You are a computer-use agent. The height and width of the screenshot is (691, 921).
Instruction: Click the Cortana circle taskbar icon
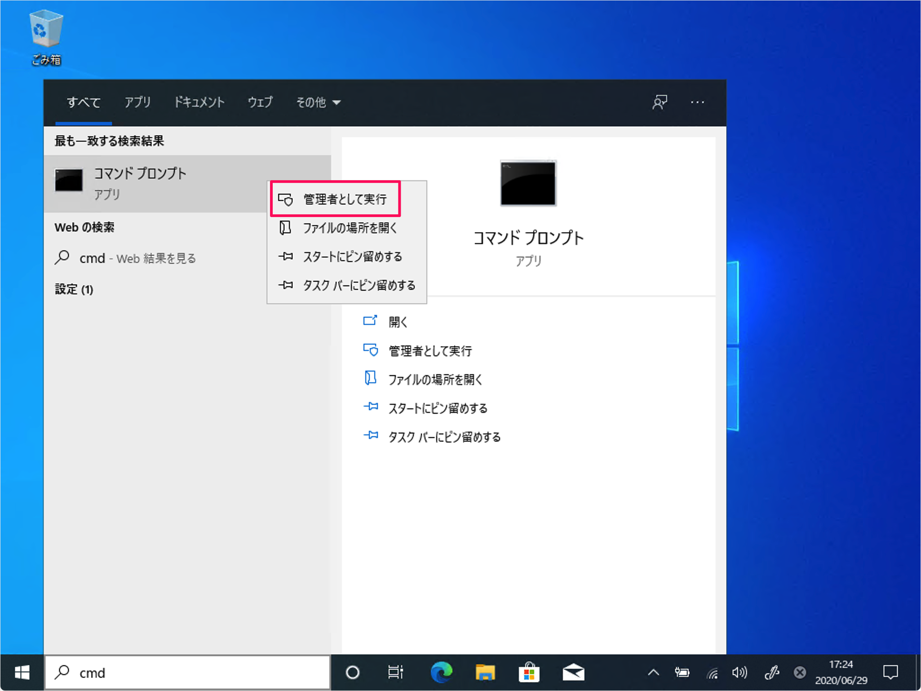(x=353, y=673)
